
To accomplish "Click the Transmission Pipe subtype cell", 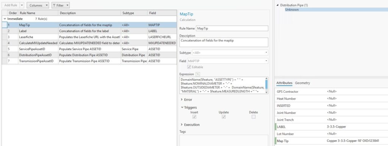I will pyautogui.click(x=134, y=61).
